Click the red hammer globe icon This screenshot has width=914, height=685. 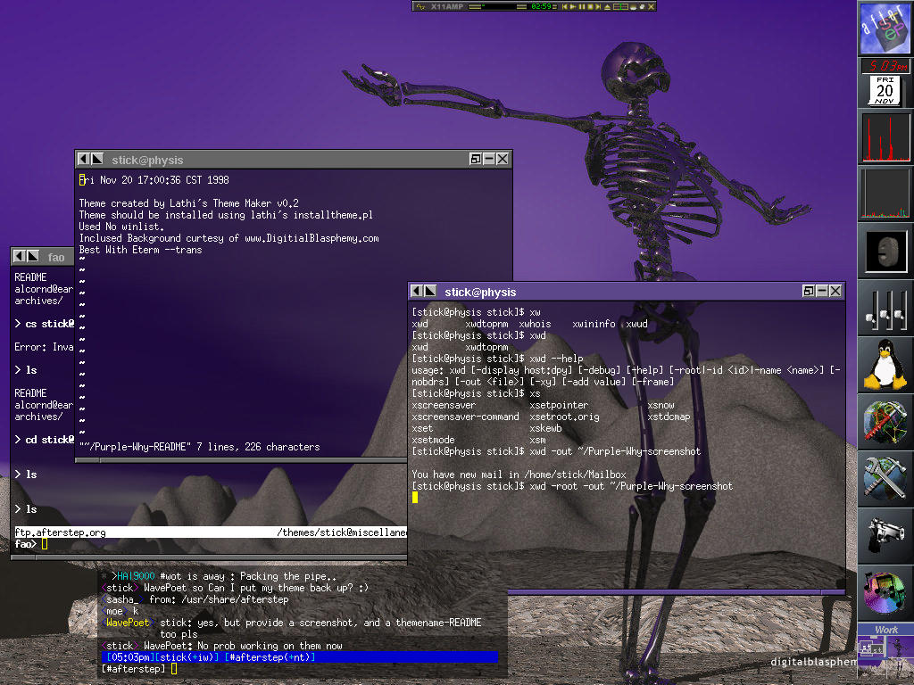pos(885,420)
